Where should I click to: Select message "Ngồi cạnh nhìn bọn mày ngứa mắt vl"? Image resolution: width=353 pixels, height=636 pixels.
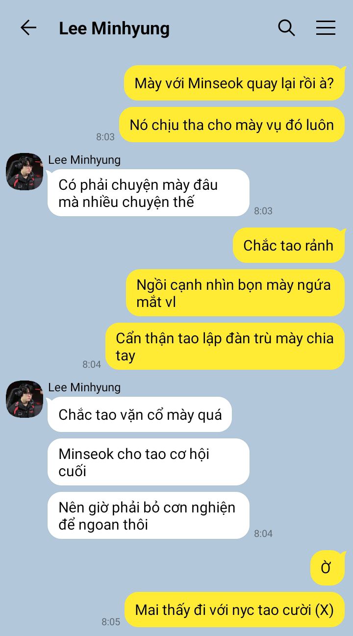coord(235,293)
